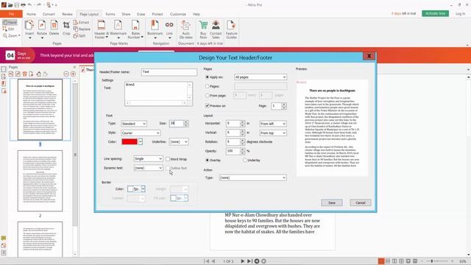Open the Action Type dropdown

click(x=252, y=177)
